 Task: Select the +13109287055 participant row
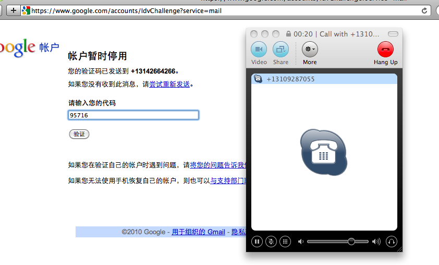pos(324,79)
